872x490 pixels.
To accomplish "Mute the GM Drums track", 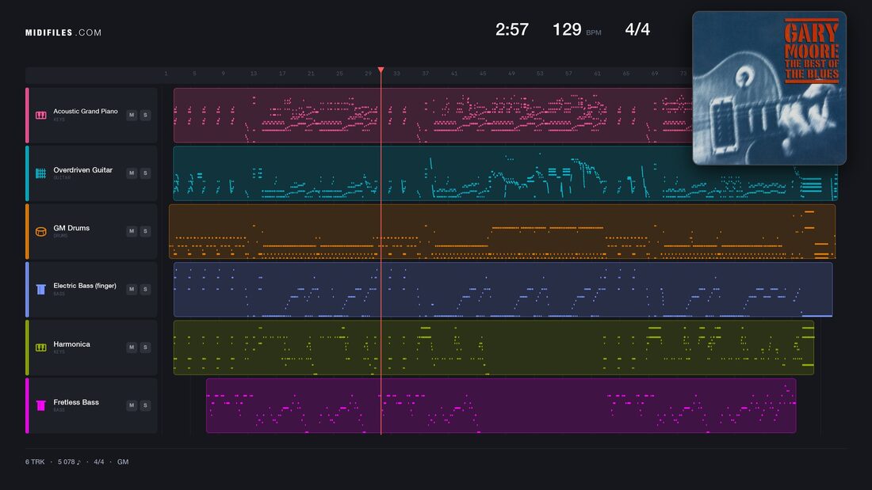I will pos(132,231).
